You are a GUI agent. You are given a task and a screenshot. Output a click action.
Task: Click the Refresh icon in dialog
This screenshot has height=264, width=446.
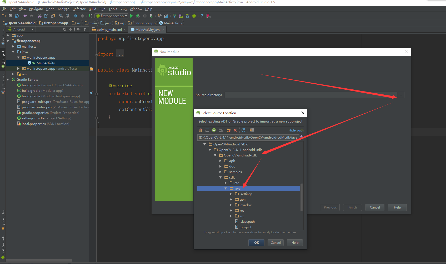tap(243, 130)
